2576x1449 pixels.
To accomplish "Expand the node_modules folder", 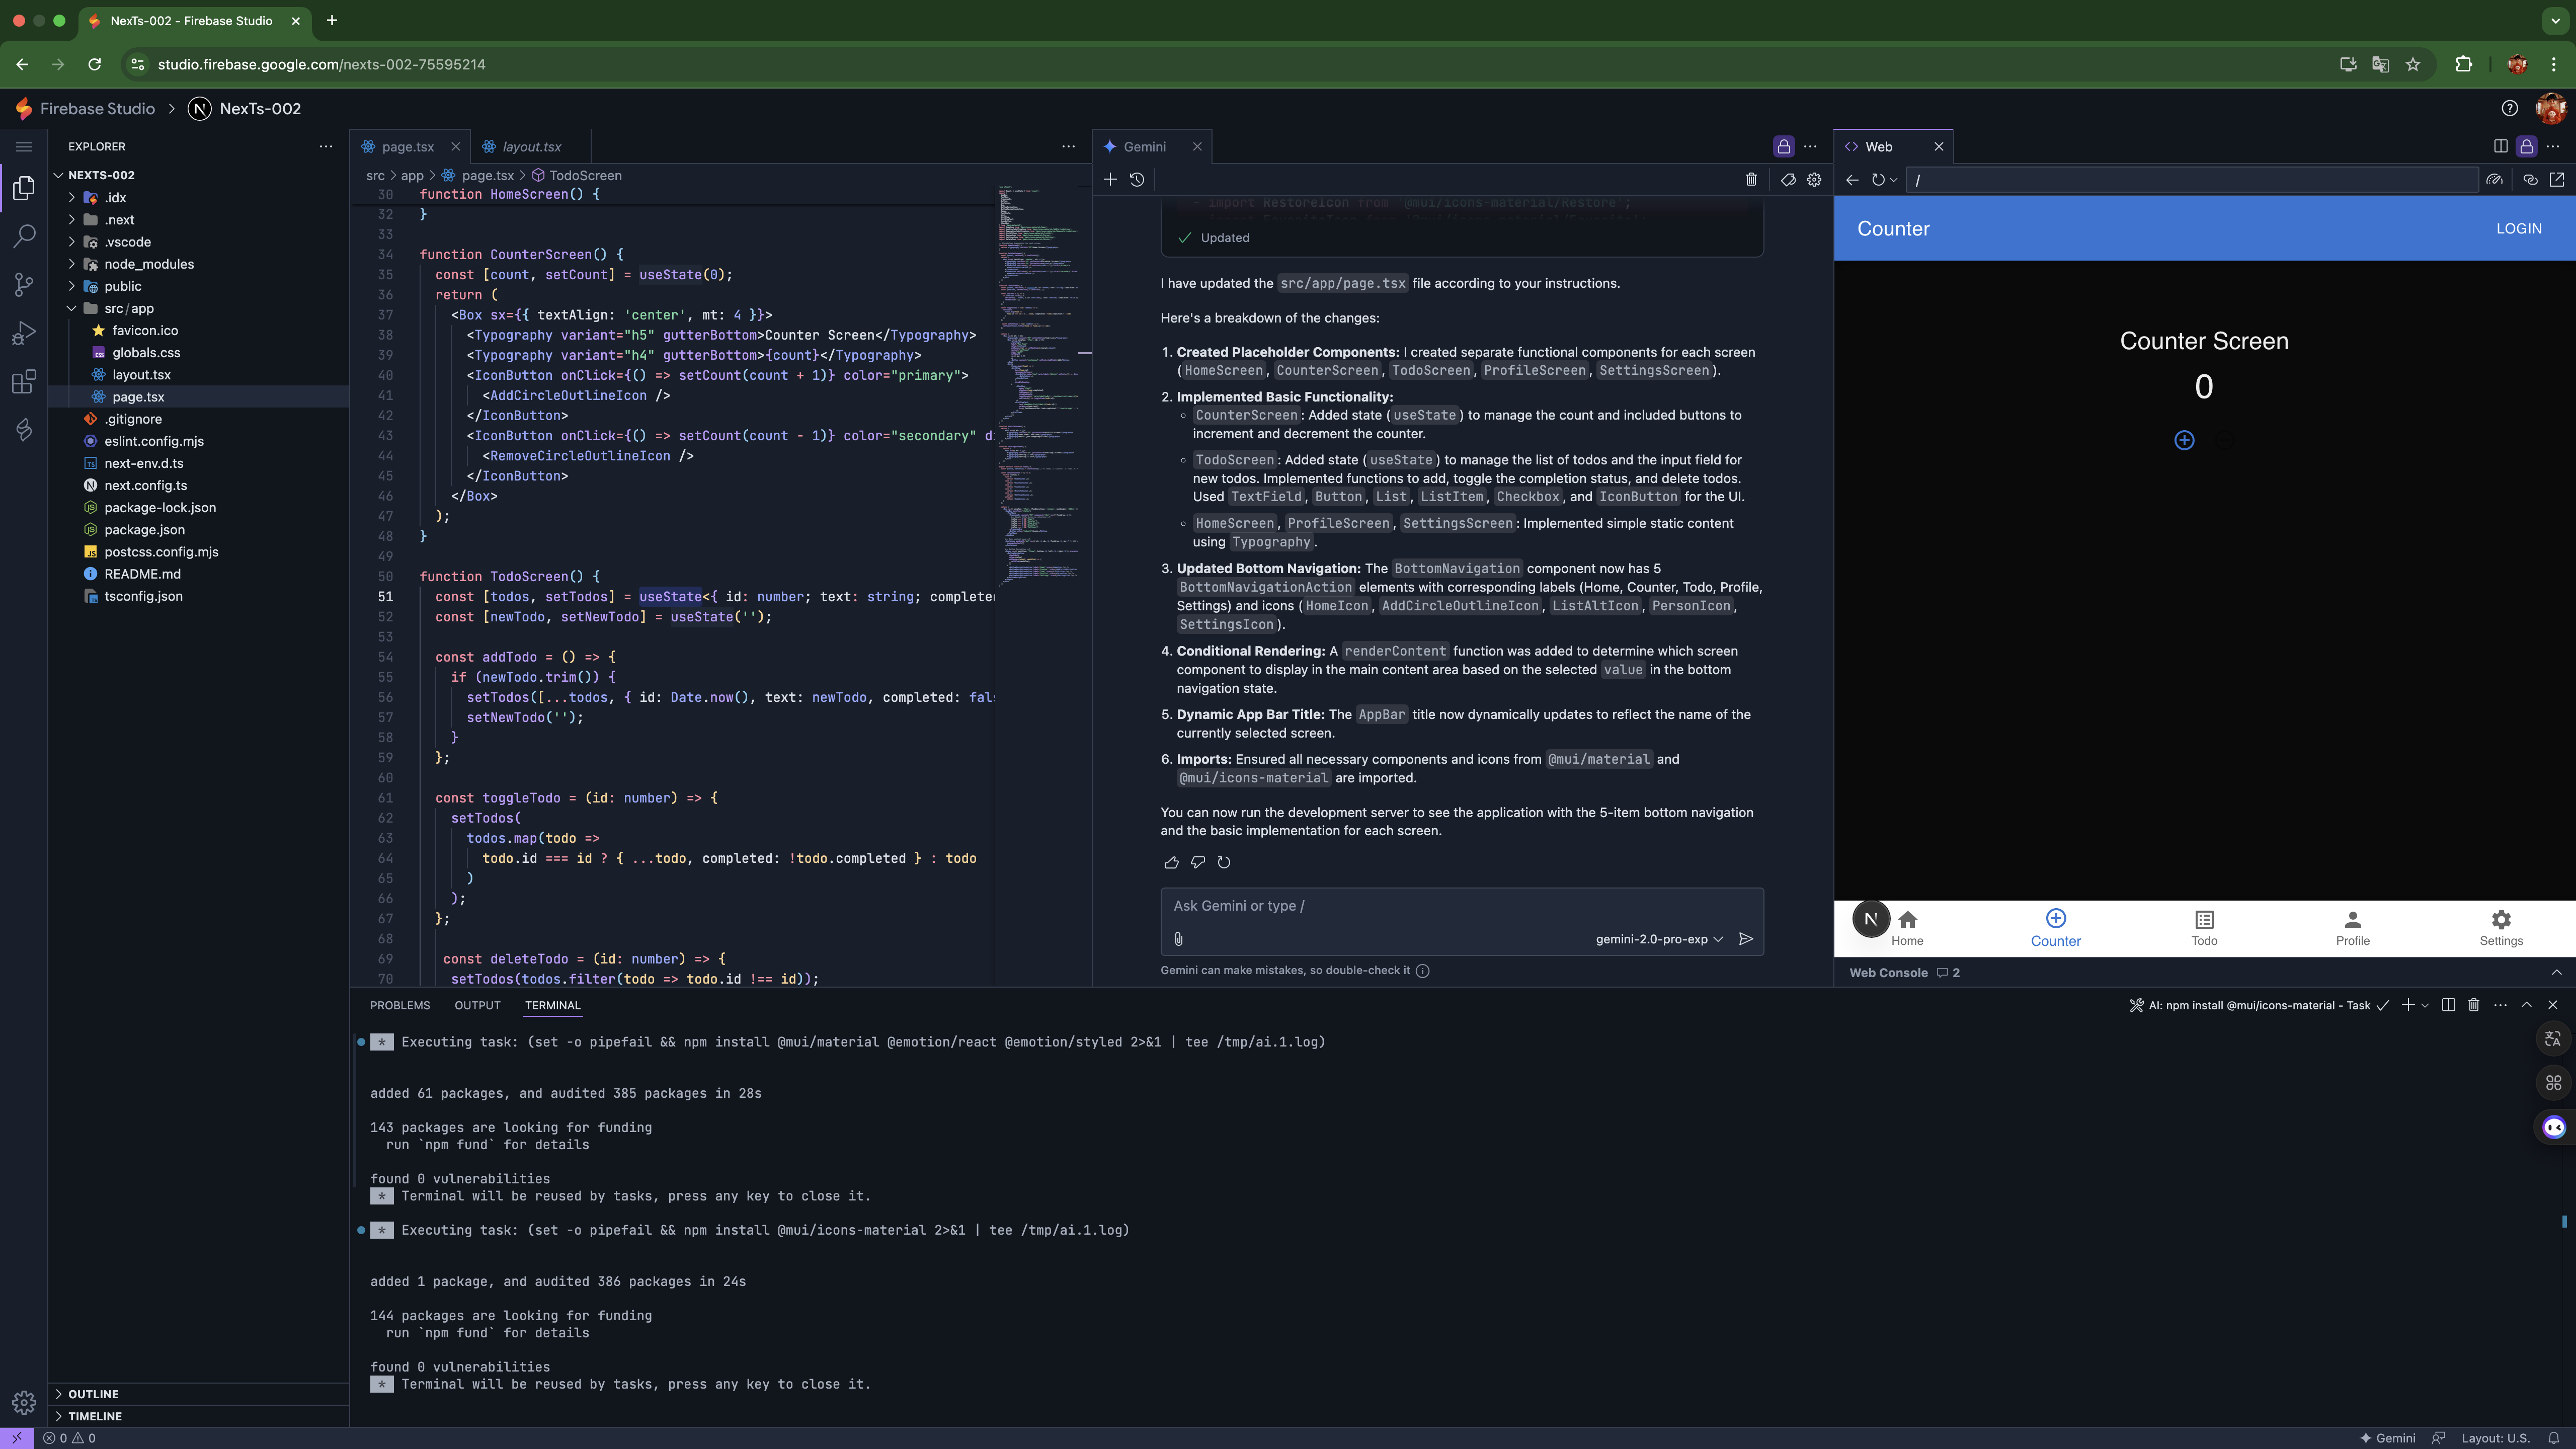I will [148, 264].
